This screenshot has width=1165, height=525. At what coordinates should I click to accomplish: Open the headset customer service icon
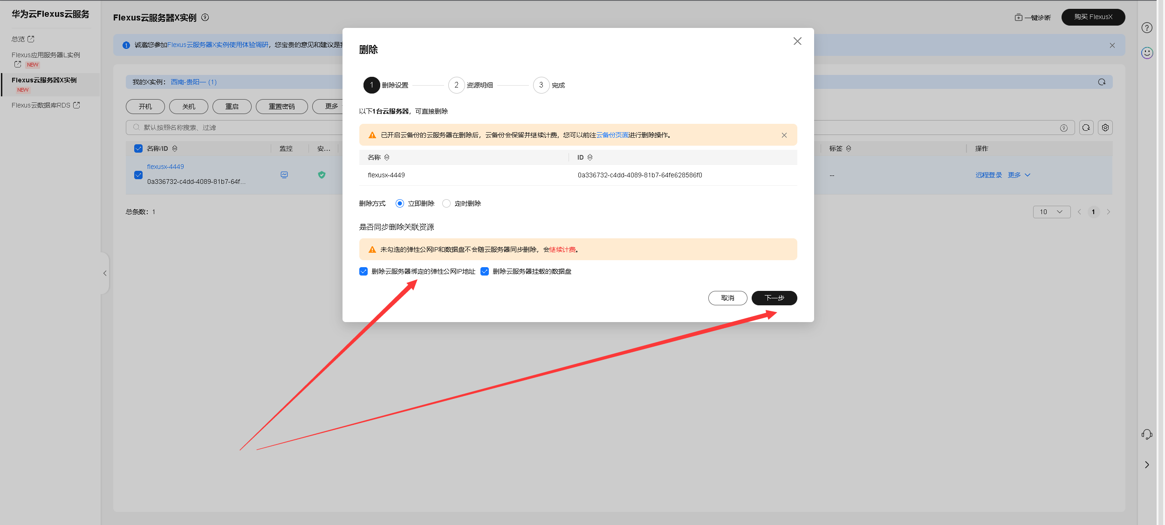click(1147, 434)
